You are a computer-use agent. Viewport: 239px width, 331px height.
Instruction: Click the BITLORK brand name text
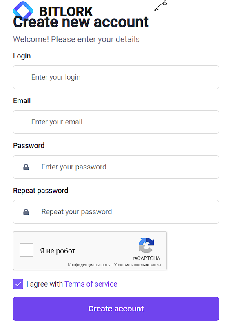point(66,11)
